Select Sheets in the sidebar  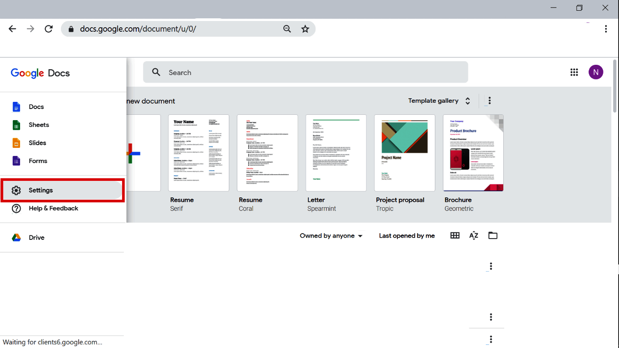point(39,125)
